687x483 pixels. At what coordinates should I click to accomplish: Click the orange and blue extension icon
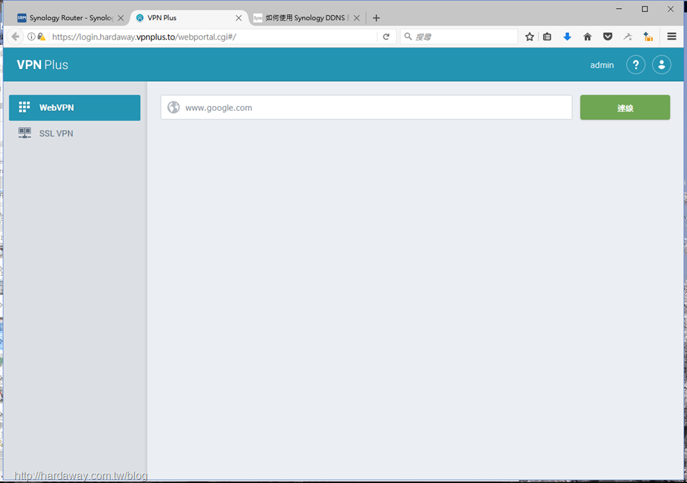tap(648, 37)
